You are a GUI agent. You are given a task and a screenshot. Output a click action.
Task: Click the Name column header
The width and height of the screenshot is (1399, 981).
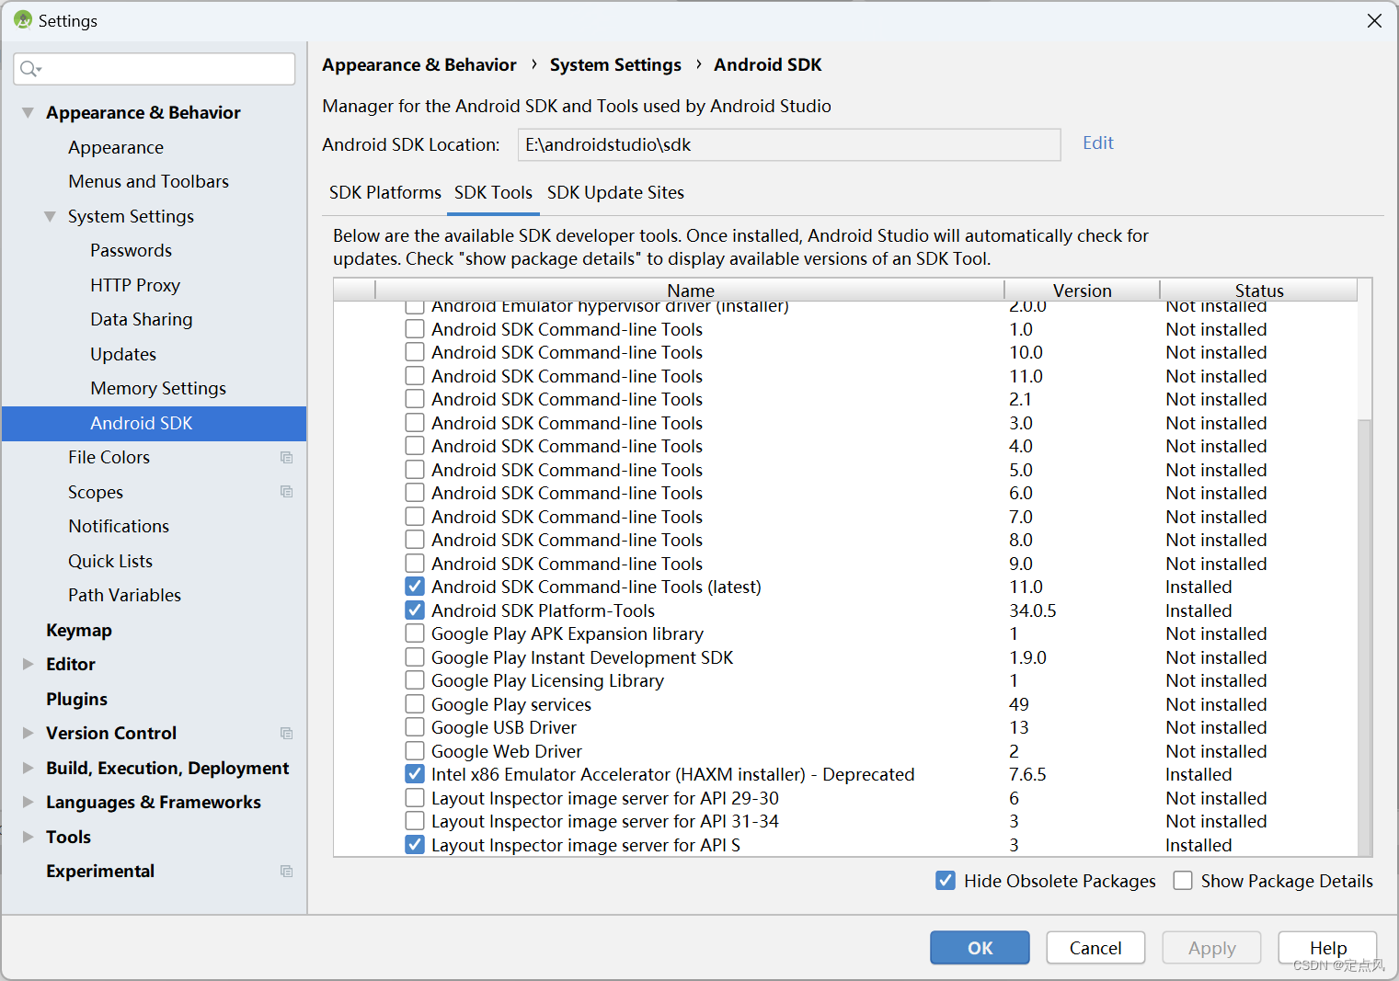pyautogui.click(x=690, y=290)
